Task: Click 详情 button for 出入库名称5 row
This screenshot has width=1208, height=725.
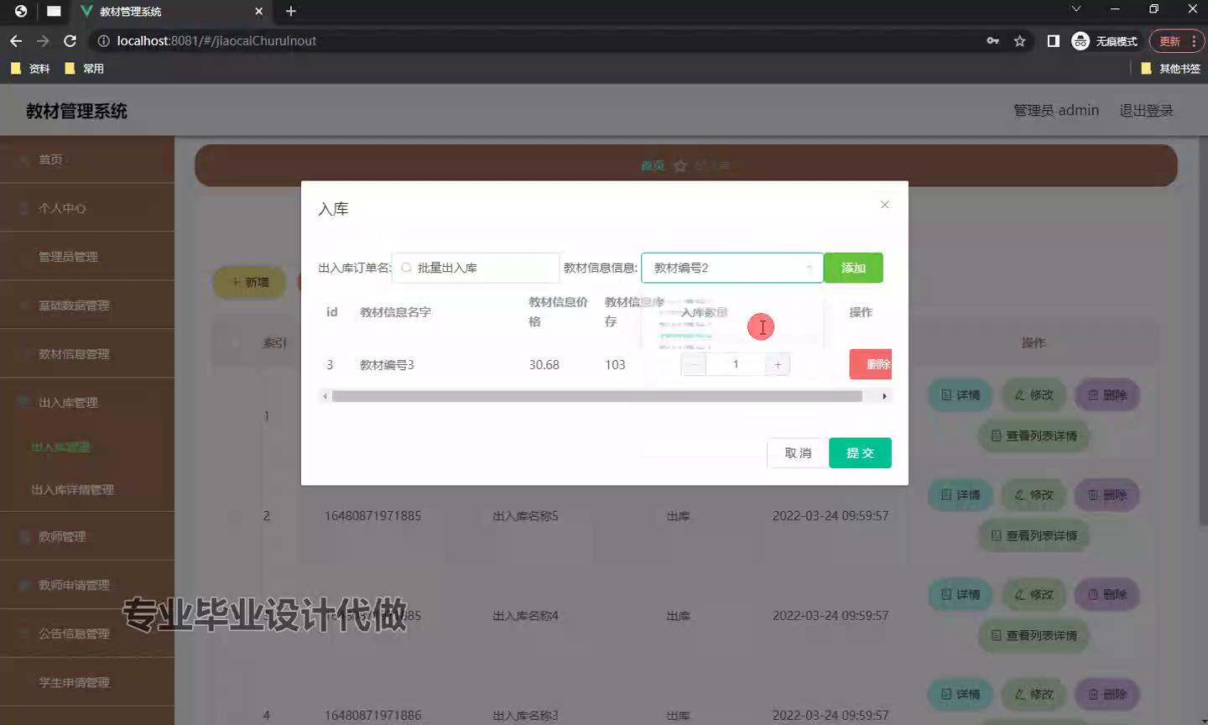Action: (961, 495)
